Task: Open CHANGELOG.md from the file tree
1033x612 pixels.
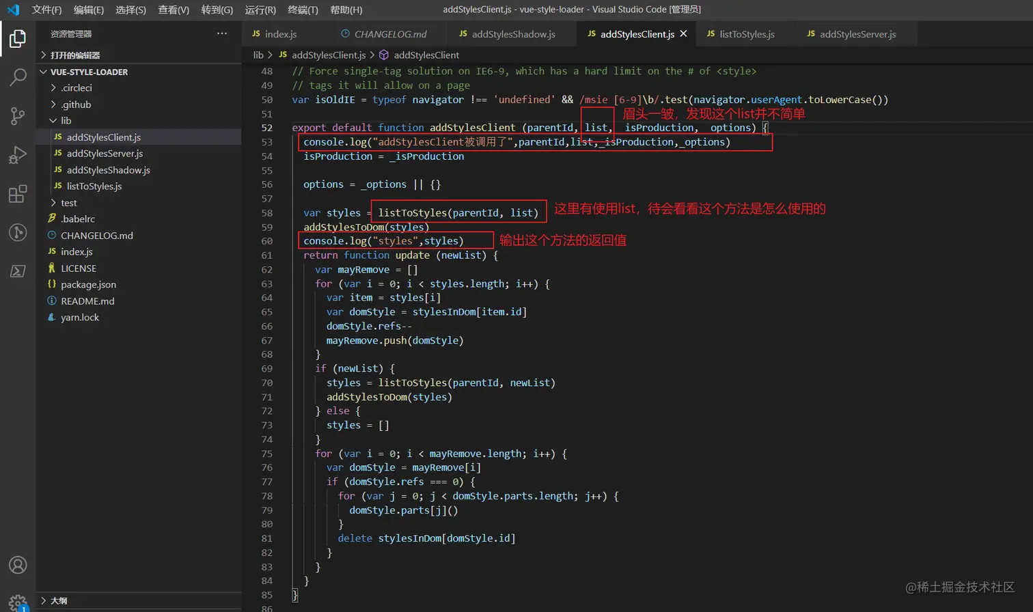Action: coord(139,236)
